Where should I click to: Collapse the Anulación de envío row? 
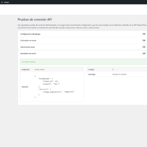tap(82, 53)
